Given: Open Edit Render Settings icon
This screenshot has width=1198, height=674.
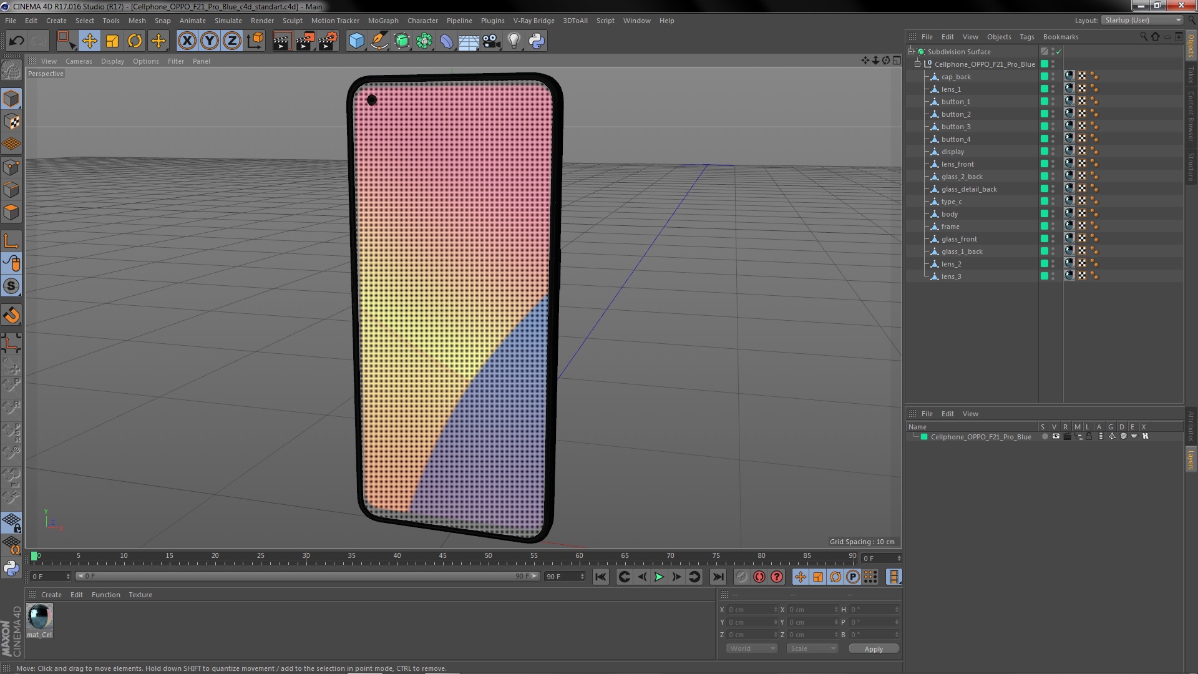Looking at the screenshot, I should (x=328, y=41).
